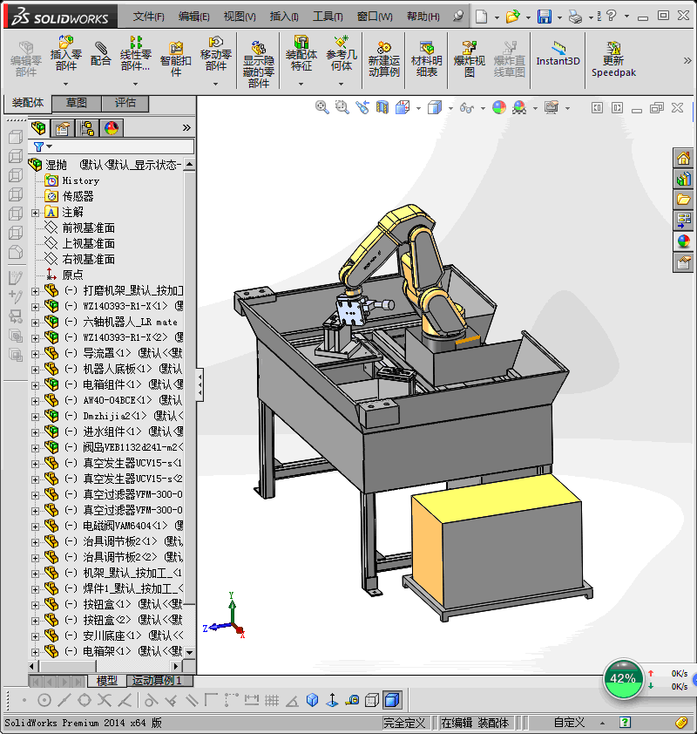This screenshot has height=734, width=697.
Task: Expand the 六轴机器人_LR mate node
Action: point(35,323)
